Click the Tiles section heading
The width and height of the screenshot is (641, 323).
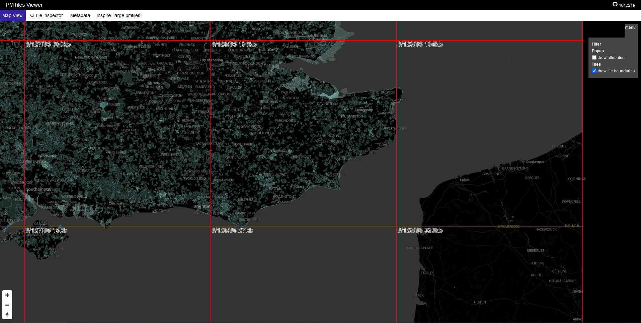coord(596,64)
